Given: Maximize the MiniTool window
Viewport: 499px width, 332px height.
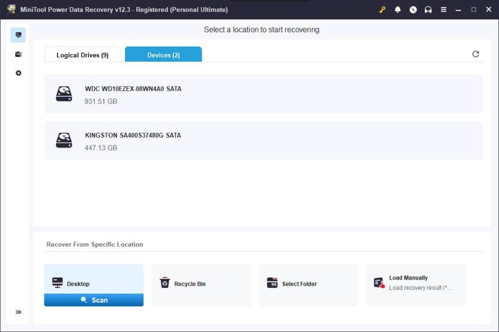Looking at the screenshot, I should tap(474, 10).
